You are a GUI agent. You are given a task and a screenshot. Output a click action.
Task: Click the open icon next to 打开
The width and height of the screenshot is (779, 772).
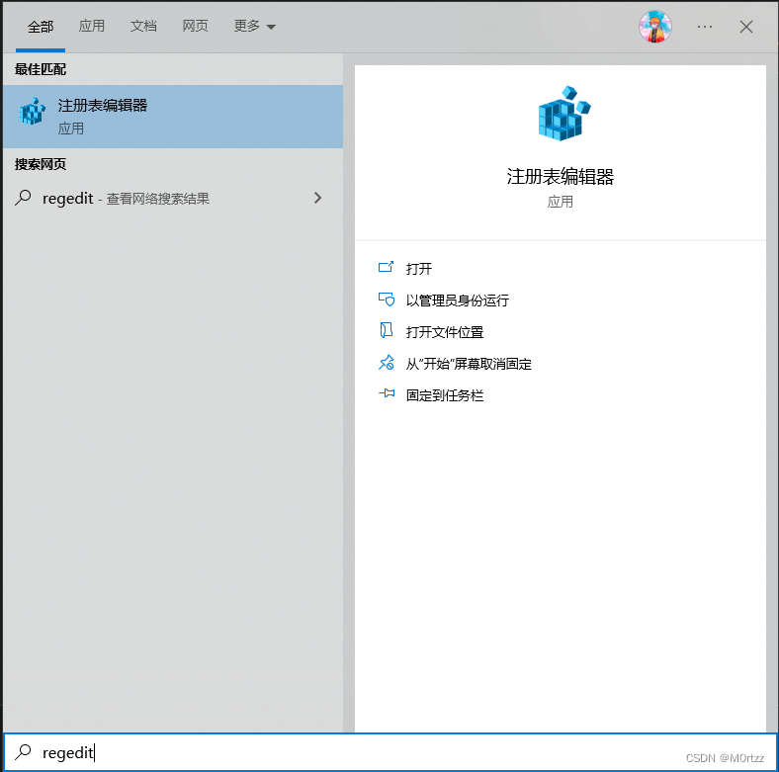pos(386,268)
